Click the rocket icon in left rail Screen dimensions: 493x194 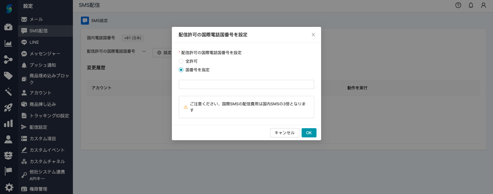8,108
